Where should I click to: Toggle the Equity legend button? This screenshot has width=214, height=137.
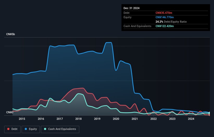(31, 129)
